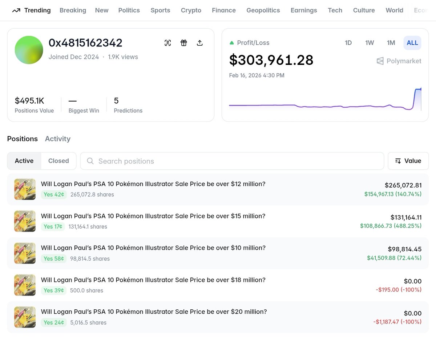The width and height of the screenshot is (436, 338).
Task: Switch to Positions tab
Action: pos(23,139)
